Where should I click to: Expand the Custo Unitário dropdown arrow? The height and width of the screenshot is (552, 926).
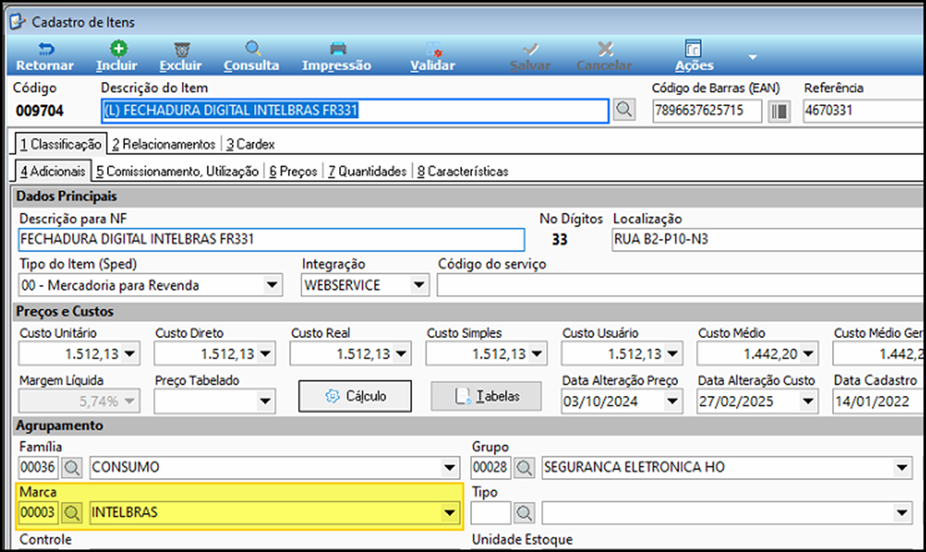tap(130, 354)
